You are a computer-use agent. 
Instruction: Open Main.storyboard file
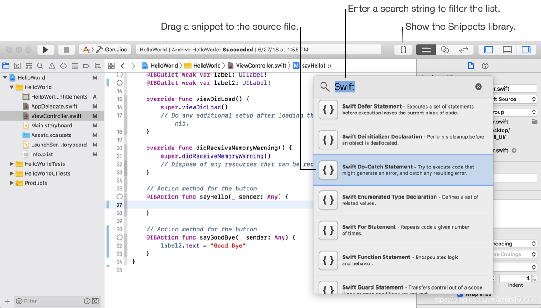pos(52,126)
